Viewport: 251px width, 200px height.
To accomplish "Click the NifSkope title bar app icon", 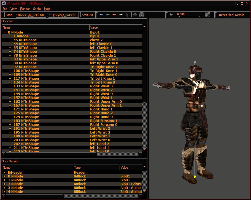I will click(x=4, y=3).
